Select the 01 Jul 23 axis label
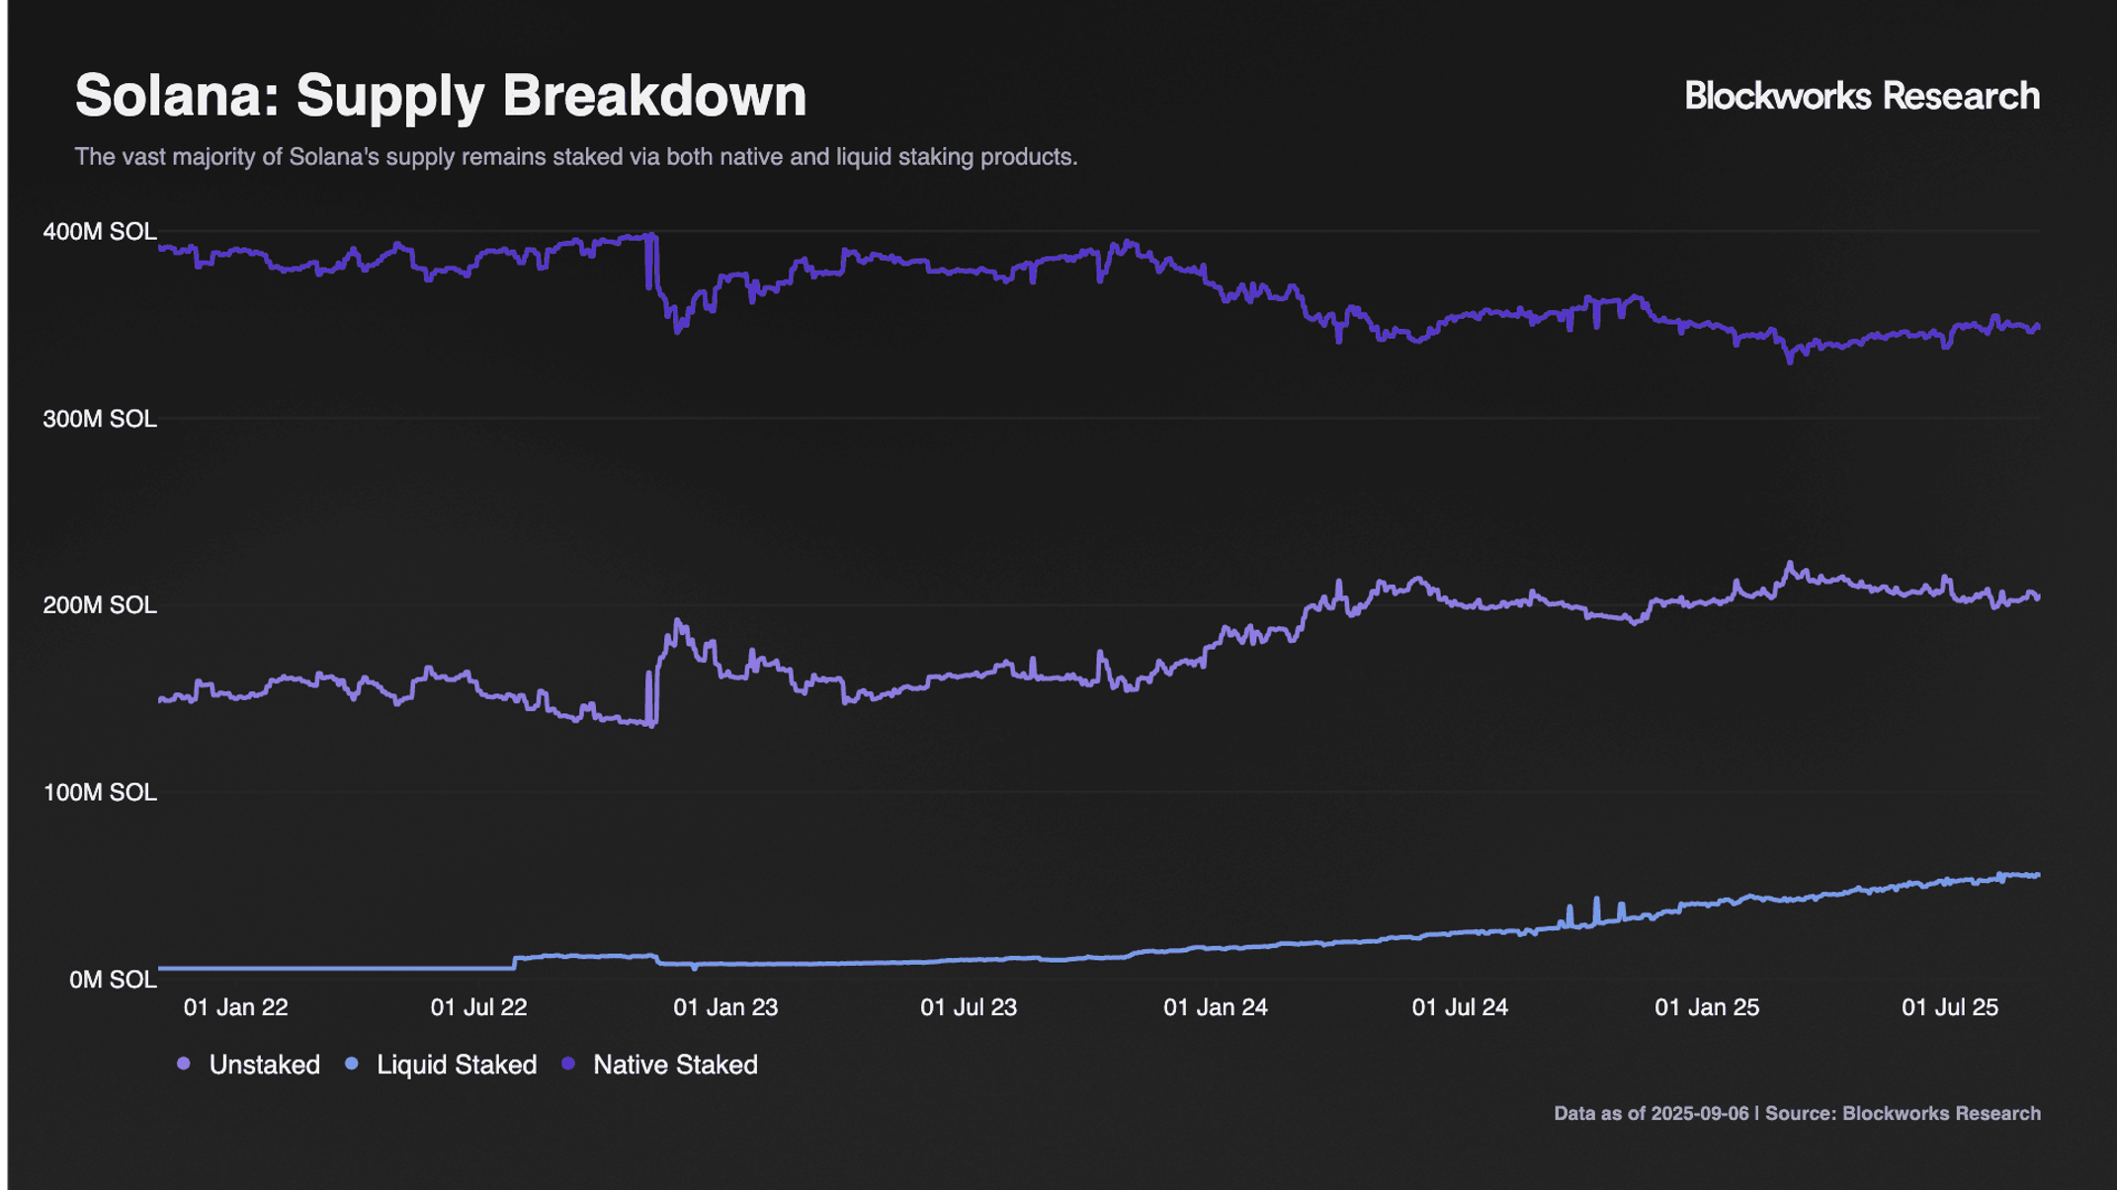This screenshot has height=1190, width=2117. (x=969, y=1007)
